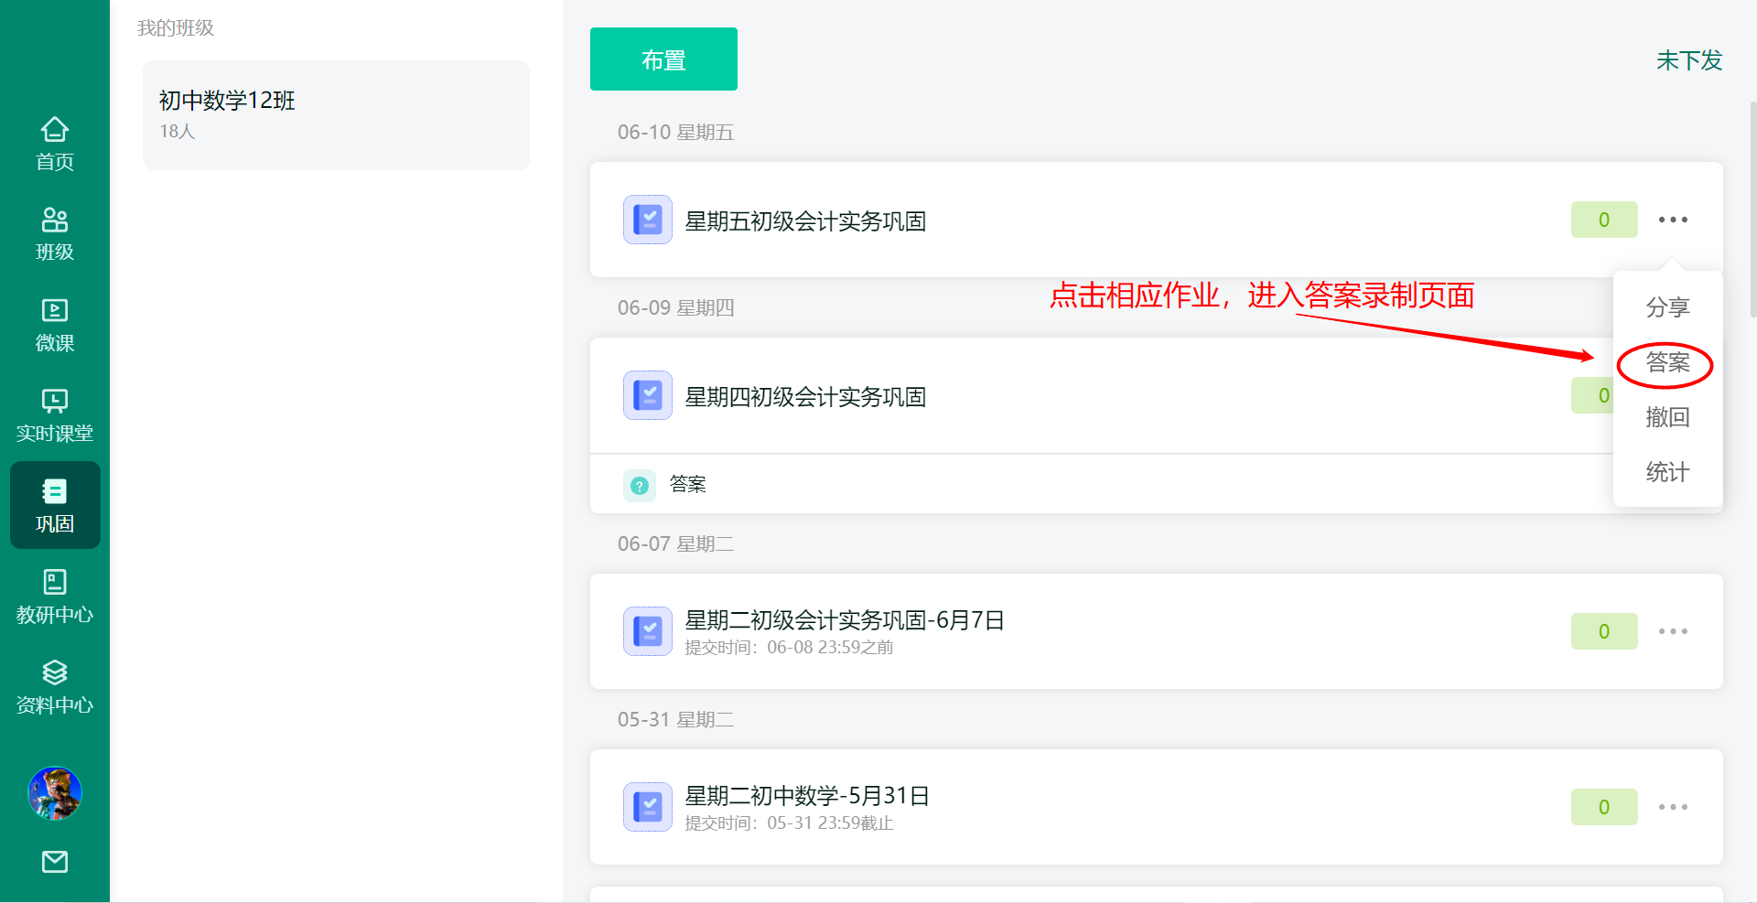Click the 我的班级 heading

(x=175, y=28)
